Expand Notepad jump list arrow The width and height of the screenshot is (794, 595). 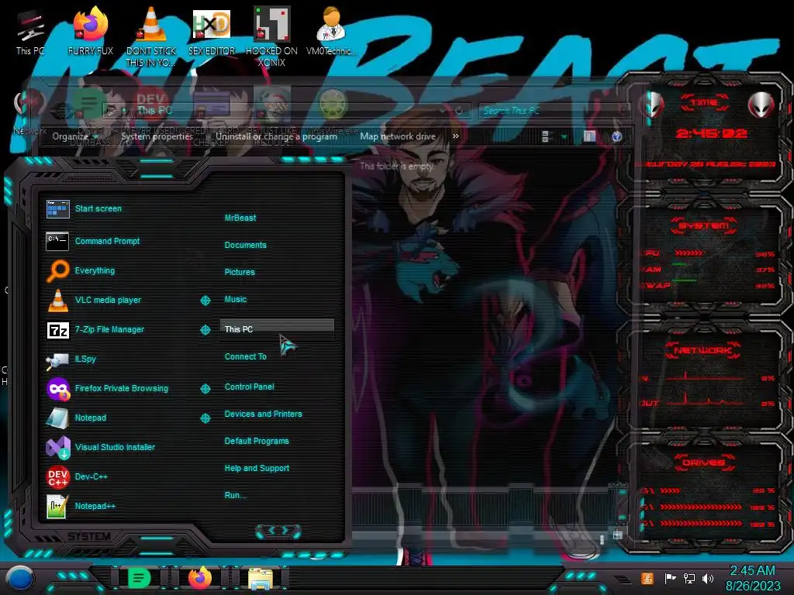[205, 418]
